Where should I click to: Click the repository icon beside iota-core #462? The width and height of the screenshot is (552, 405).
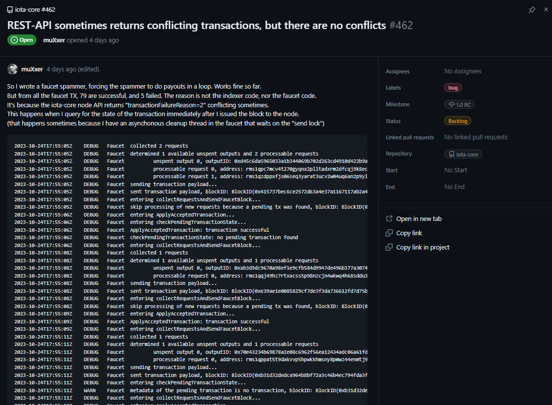tap(10, 10)
